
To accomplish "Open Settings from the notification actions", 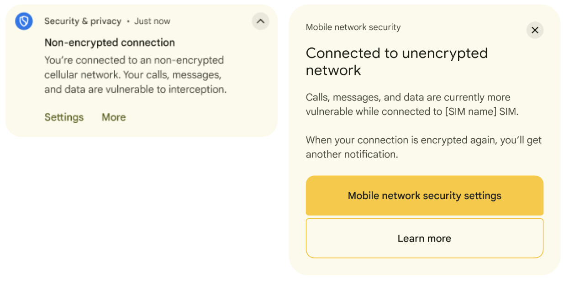I will point(63,117).
